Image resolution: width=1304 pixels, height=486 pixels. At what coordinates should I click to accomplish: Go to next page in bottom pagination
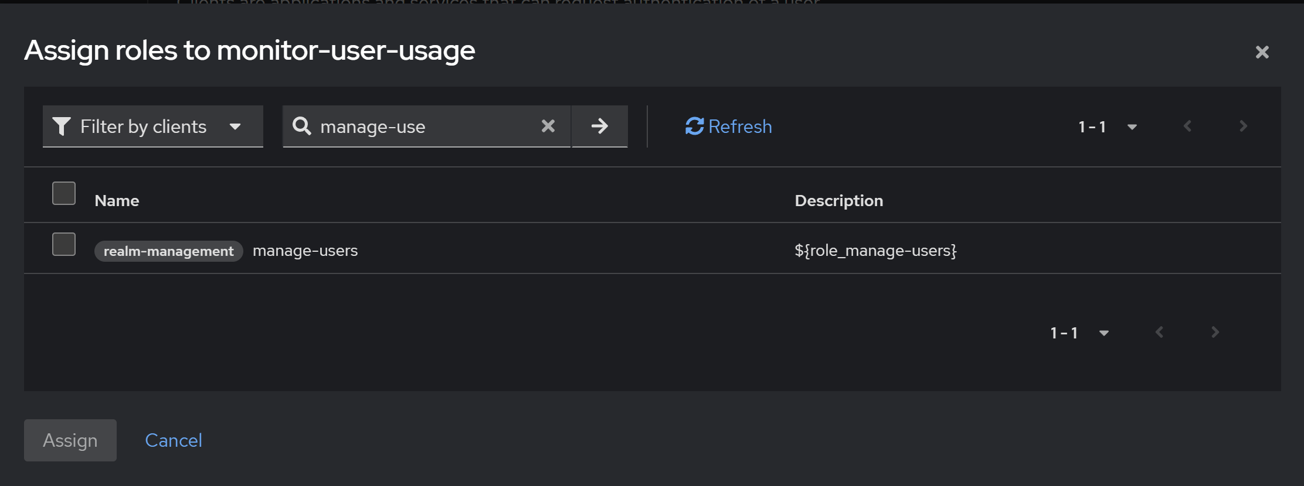pyautogui.click(x=1215, y=333)
